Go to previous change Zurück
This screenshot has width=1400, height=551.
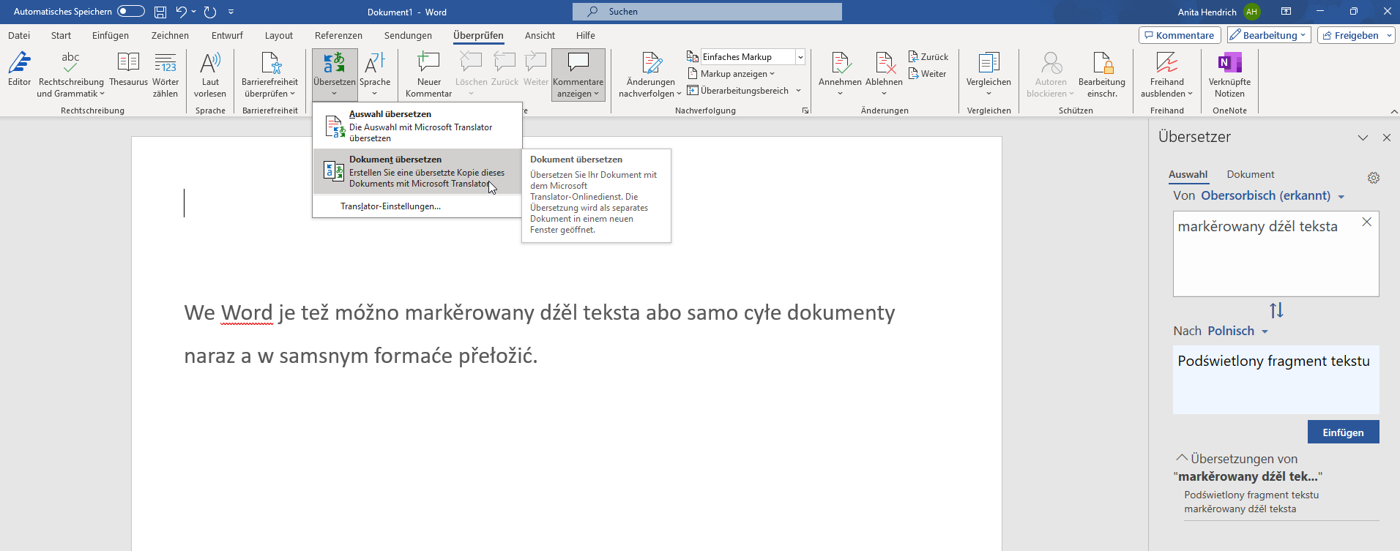(x=928, y=56)
